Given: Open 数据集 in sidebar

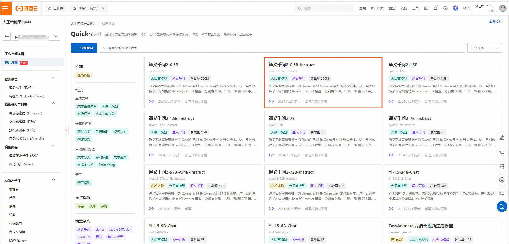Looking at the screenshot, I should (x=14, y=190).
